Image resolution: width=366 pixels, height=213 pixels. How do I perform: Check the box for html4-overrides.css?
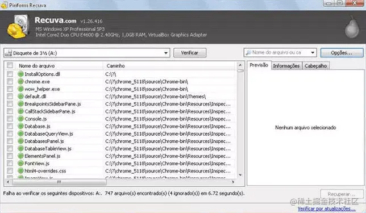[10, 171]
